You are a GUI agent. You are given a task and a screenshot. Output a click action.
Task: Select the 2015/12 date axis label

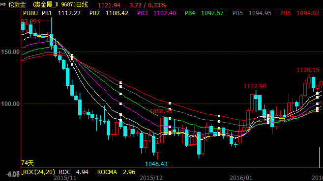[151, 178]
